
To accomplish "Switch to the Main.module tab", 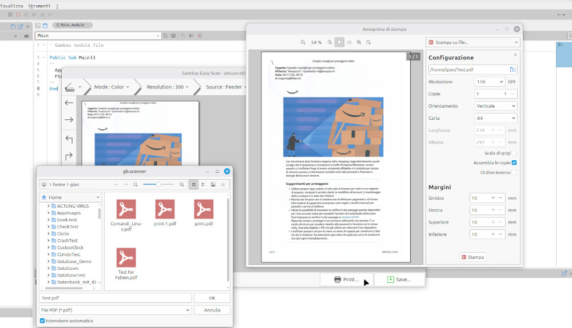I will pos(72,25).
